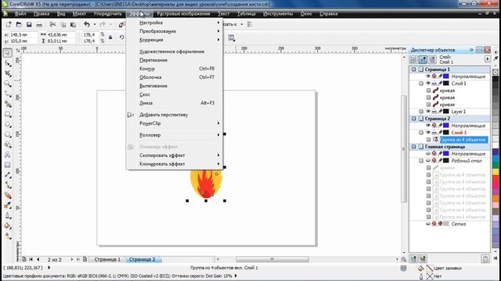501x281 pixels.
Task: Toggle eye icon of Слой 1 under Страница 2
Action: 428,133
